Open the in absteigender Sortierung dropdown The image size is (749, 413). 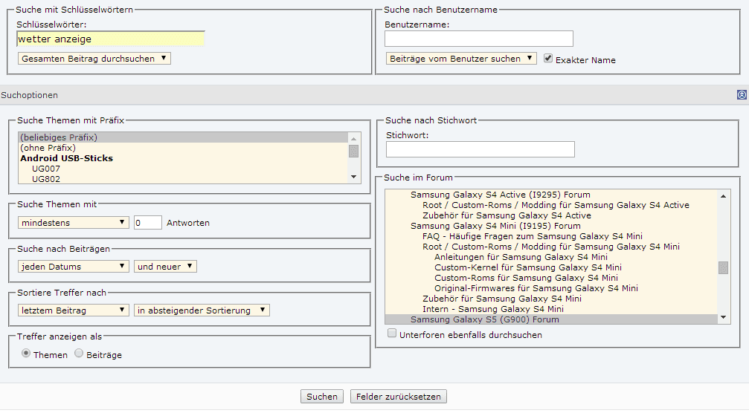pos(202,310)
